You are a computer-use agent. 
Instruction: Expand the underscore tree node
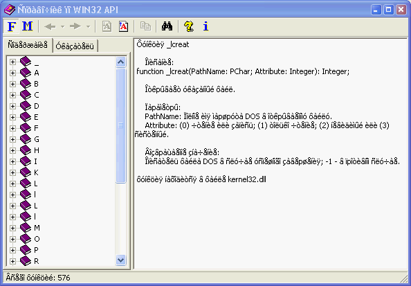[12, 62]
